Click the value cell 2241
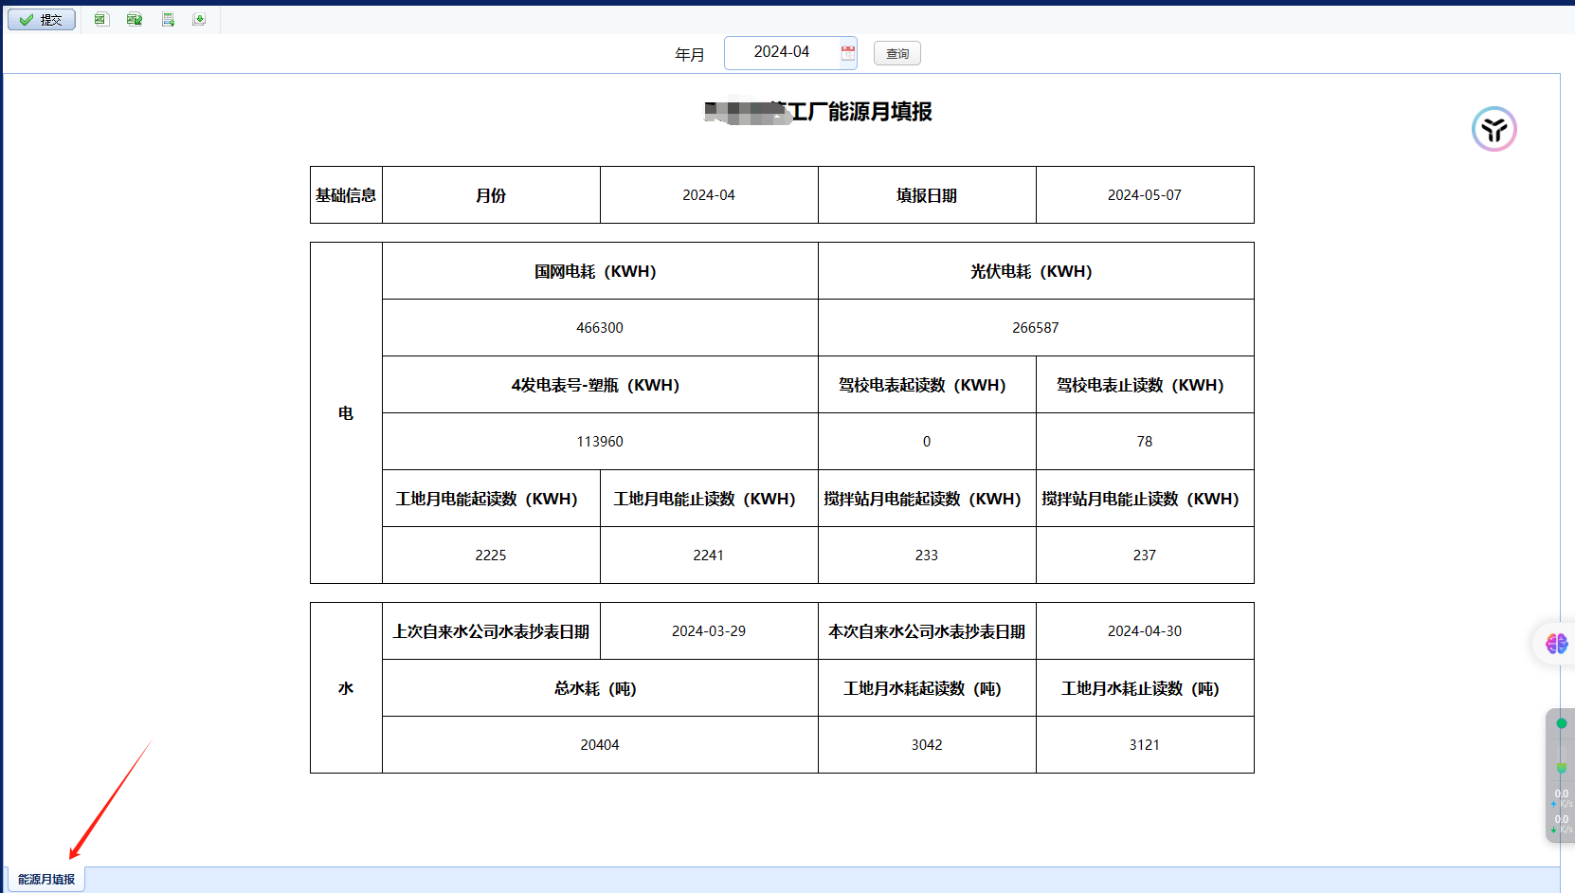The height and width of the screenshot is (893, 1575). tap(709, 556)
